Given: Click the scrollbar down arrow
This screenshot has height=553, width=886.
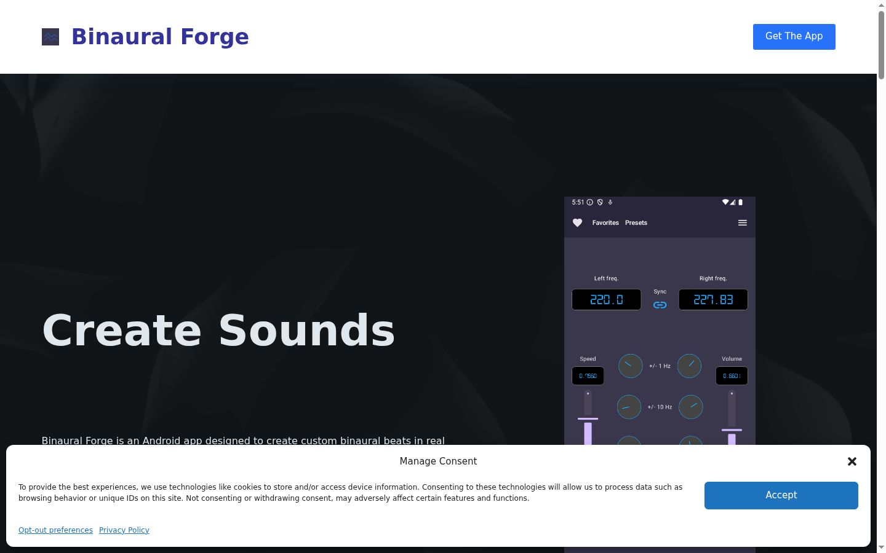Looking at the screenshot, I should click(881, 547).
